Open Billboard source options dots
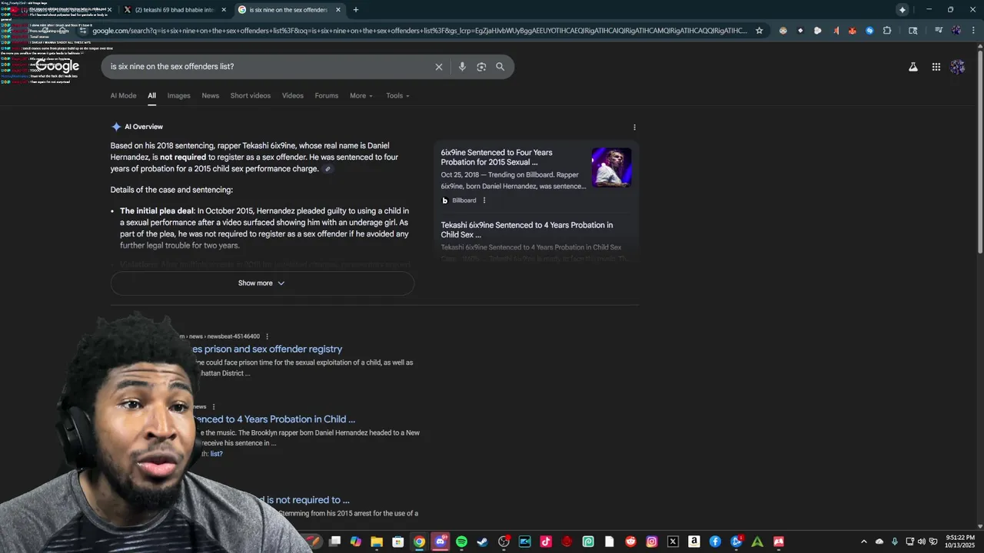The width and height of the screenshot is (984, 553). [484, 200]
